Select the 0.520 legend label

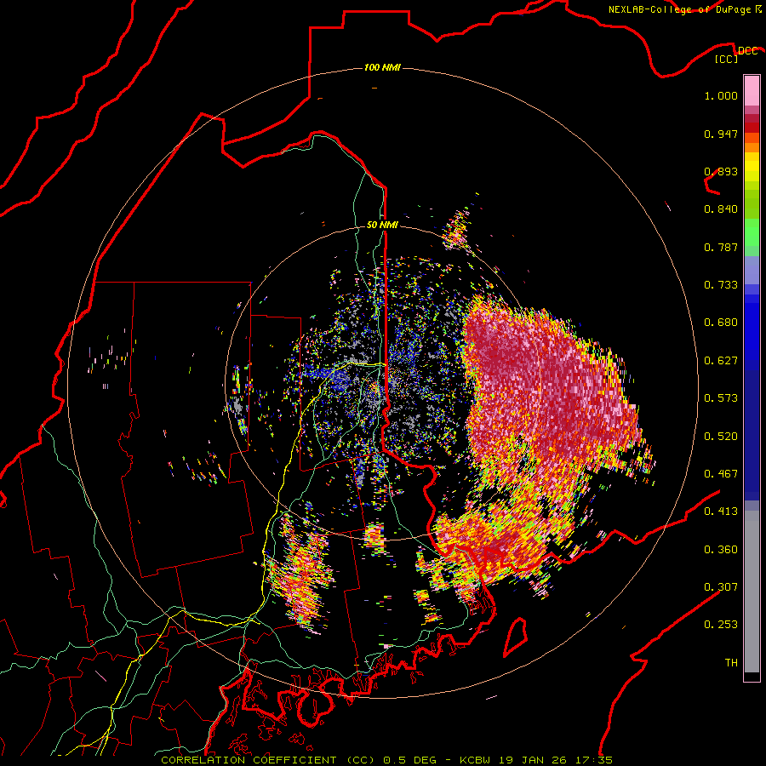[721, 437]
